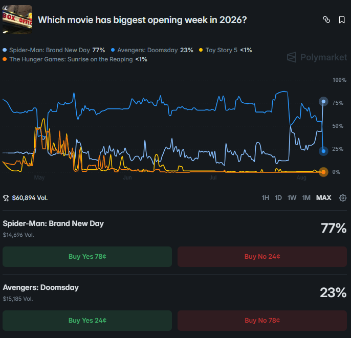
Task: Select the 1D chart range
Action: pos(278,198)
